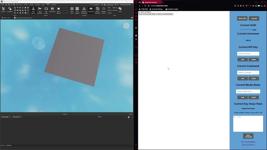This screenshot has height=150, width=267.
Task: Click the Search an API key field
Action: [x=248, y=54]
